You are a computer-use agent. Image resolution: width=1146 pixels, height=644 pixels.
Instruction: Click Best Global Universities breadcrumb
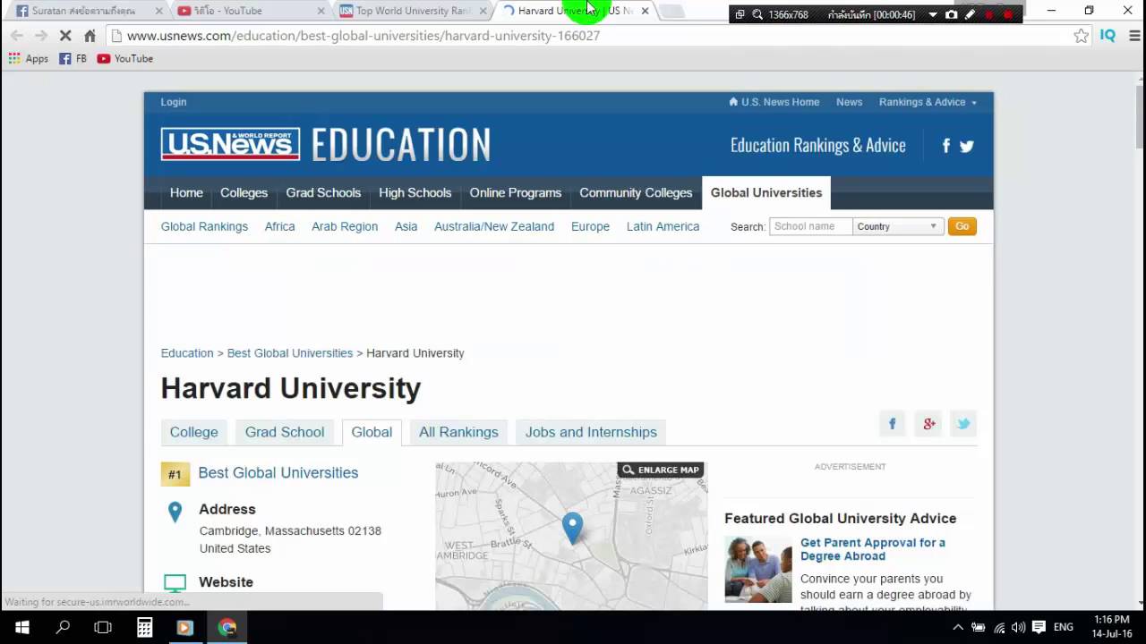(290, 353)
